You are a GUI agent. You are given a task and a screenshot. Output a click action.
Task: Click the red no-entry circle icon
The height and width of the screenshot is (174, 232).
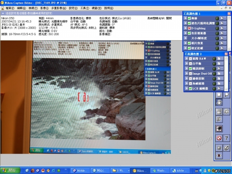pos(219,138)
